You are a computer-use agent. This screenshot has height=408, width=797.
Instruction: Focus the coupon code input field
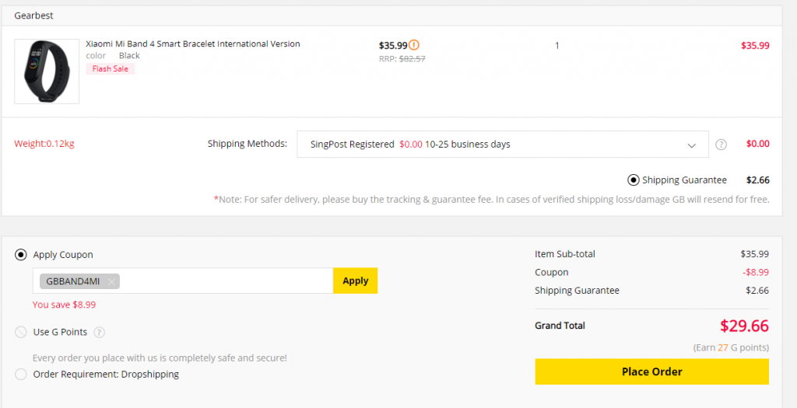[x=226, y=281]
